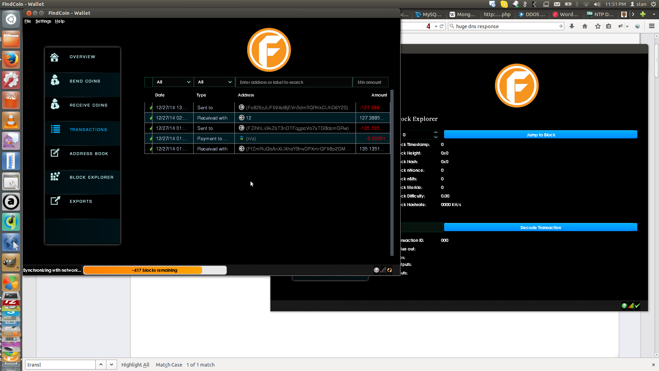This screenshot has height=371, width=659.
Task: Open Send Coins in wallet sidebar
Action: pos(82,81)
